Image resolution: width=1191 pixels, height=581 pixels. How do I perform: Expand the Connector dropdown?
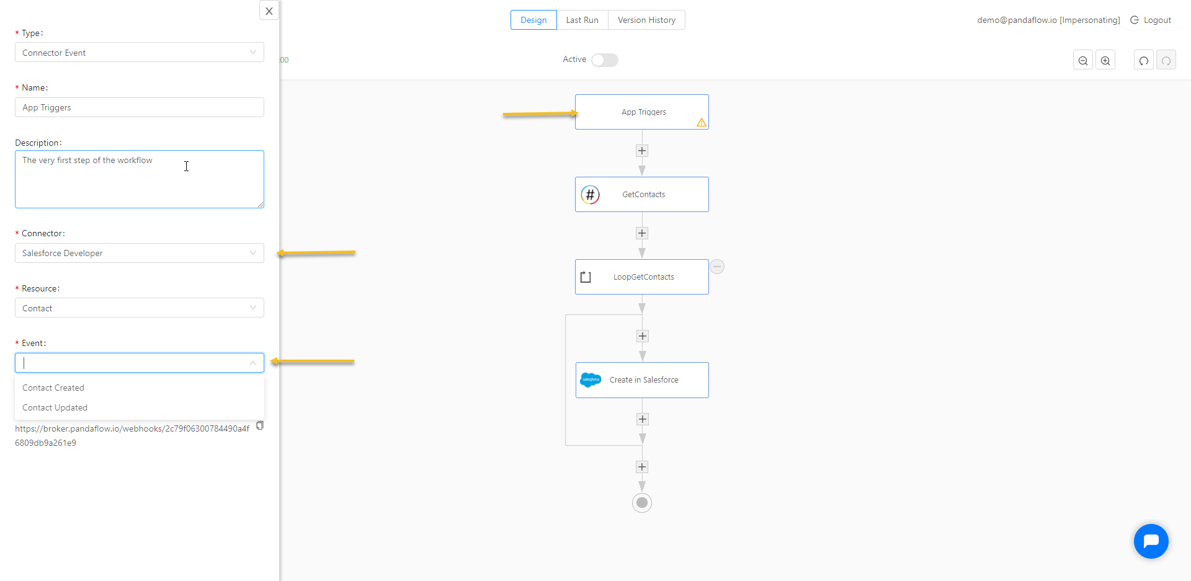[x=140, y=253]
